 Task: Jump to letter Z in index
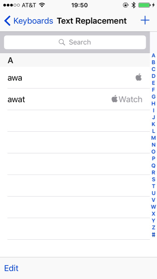153,228
